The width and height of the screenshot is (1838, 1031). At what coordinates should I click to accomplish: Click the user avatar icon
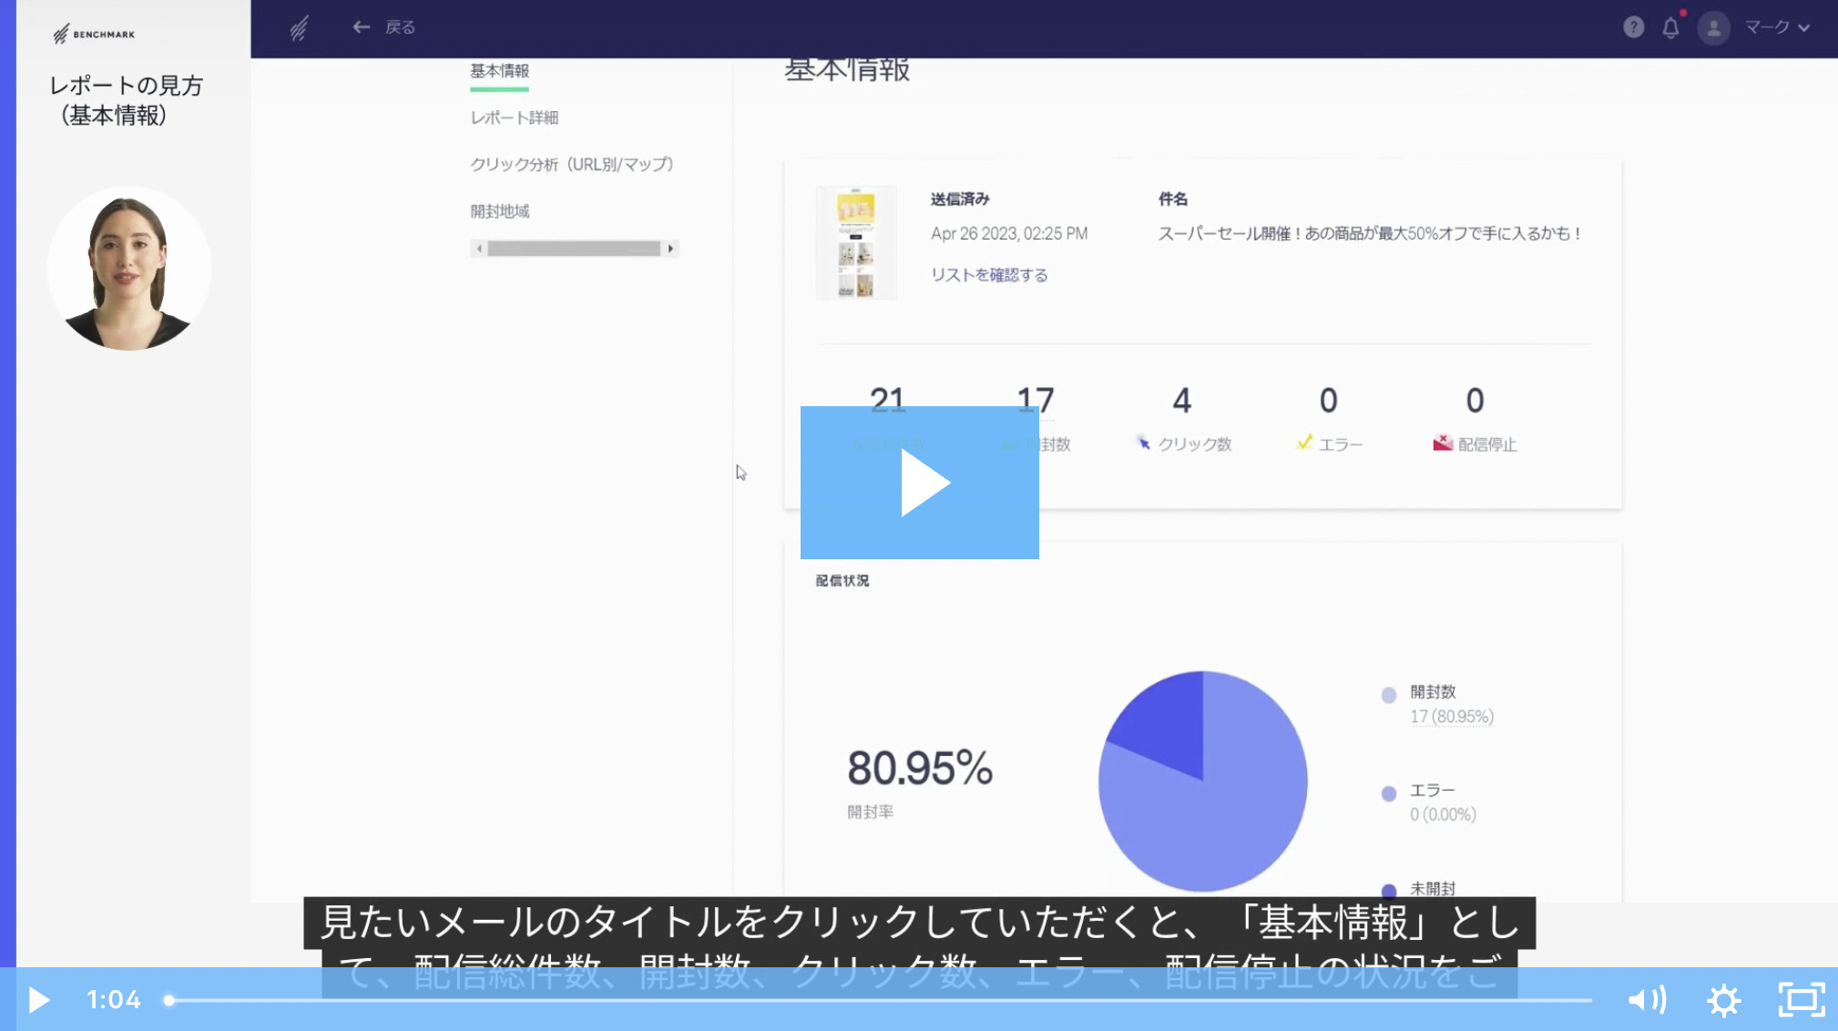(1713, 27)
